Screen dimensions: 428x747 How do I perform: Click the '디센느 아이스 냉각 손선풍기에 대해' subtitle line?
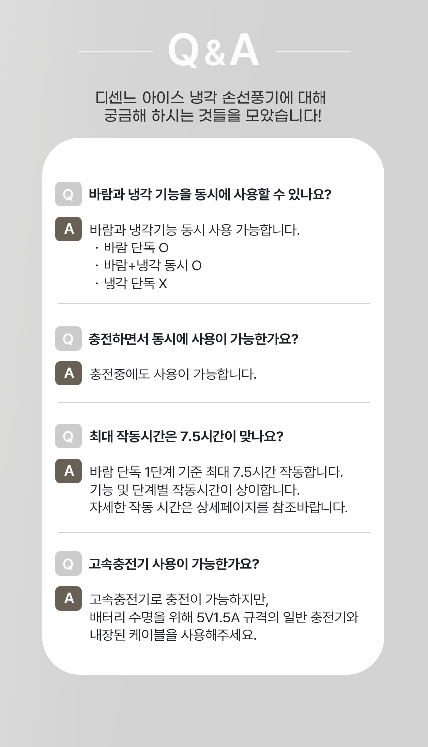pos(211,97)
